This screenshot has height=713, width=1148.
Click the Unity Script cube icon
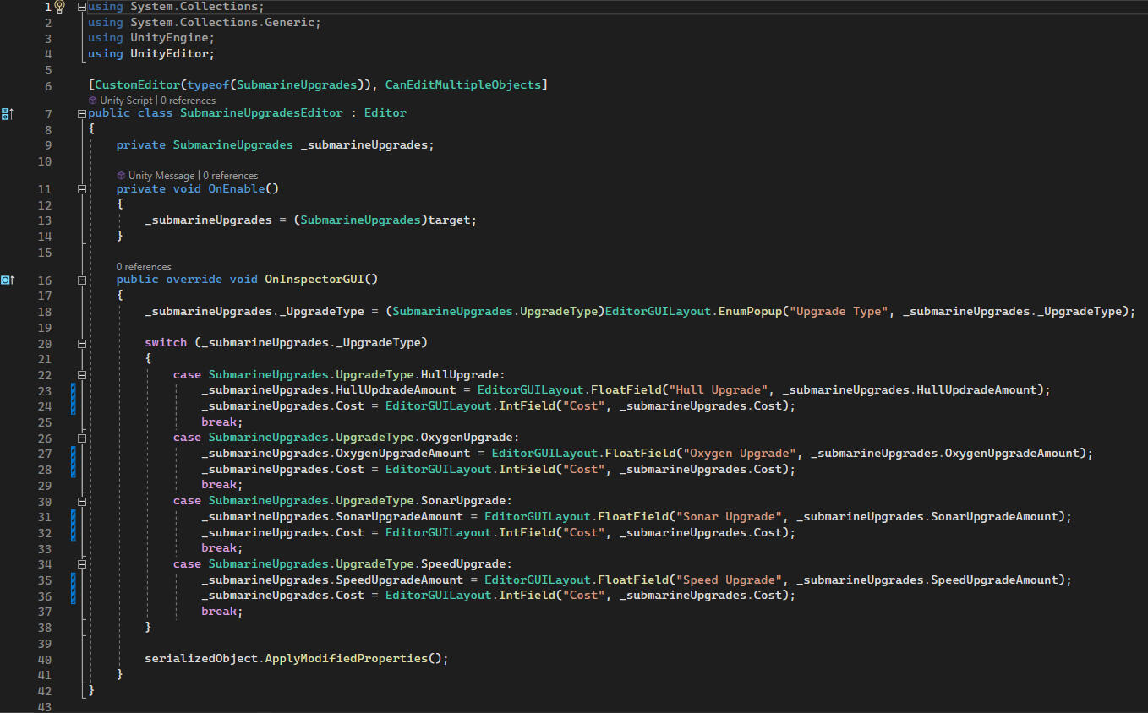pos(93,101)
